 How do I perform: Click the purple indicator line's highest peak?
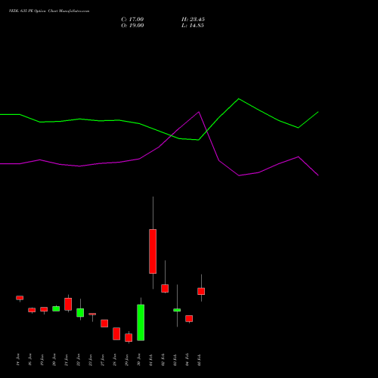pyautogui.click(x=199, y=112)
